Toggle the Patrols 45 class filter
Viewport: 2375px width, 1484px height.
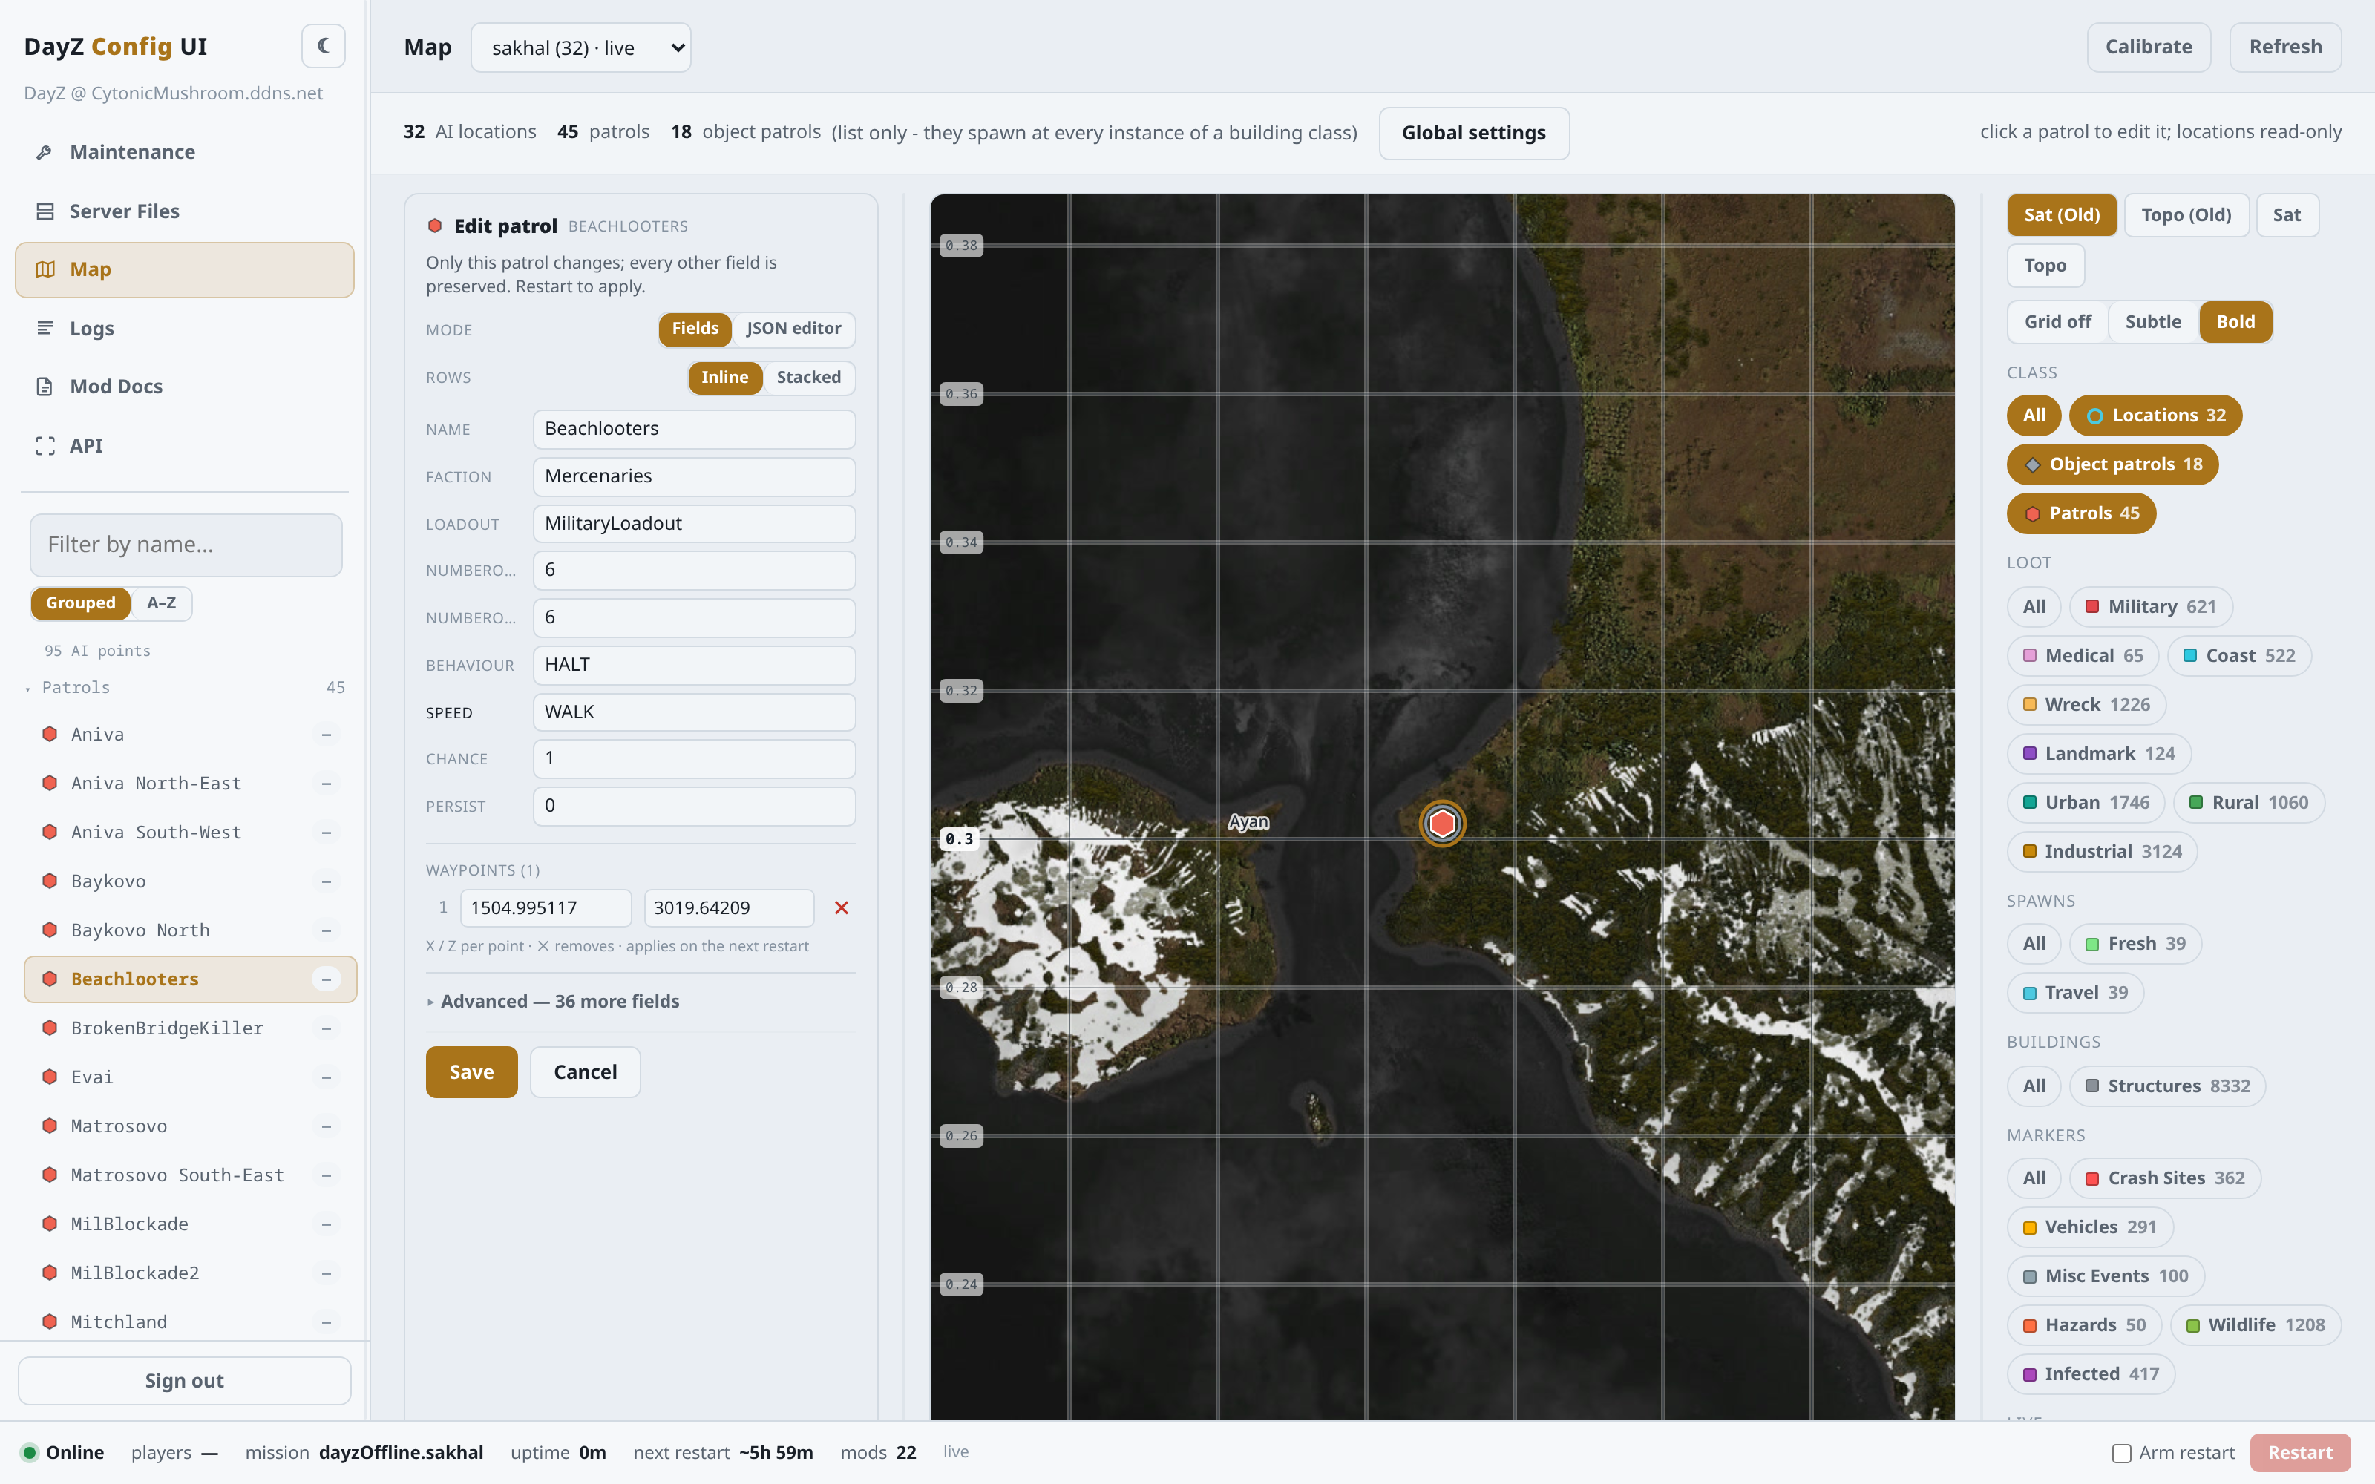point(2080,513)
